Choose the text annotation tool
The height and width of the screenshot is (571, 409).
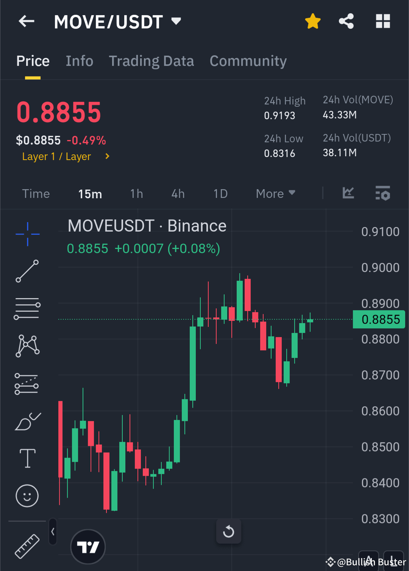tap(27, 458)
